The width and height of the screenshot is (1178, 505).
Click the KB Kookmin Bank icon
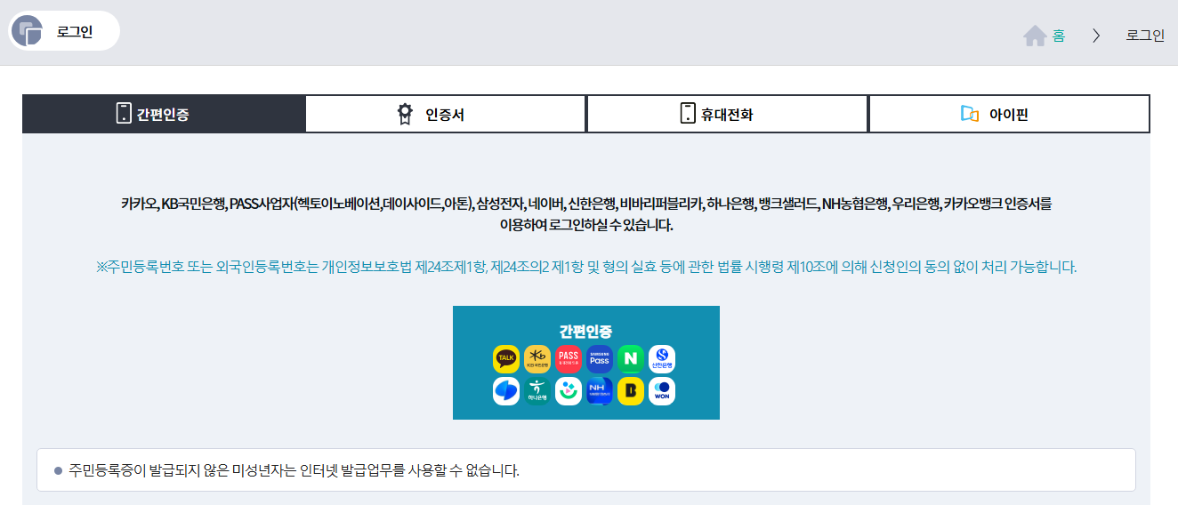pos(537,358)
